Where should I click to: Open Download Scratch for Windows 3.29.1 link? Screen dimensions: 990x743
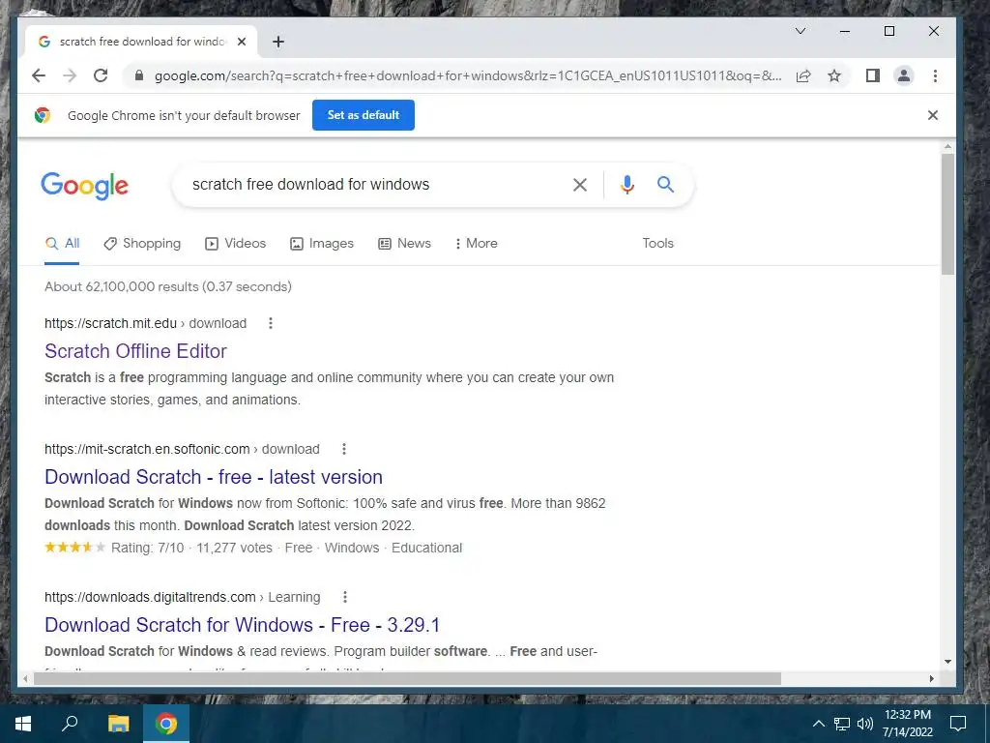tap(242, 625)
